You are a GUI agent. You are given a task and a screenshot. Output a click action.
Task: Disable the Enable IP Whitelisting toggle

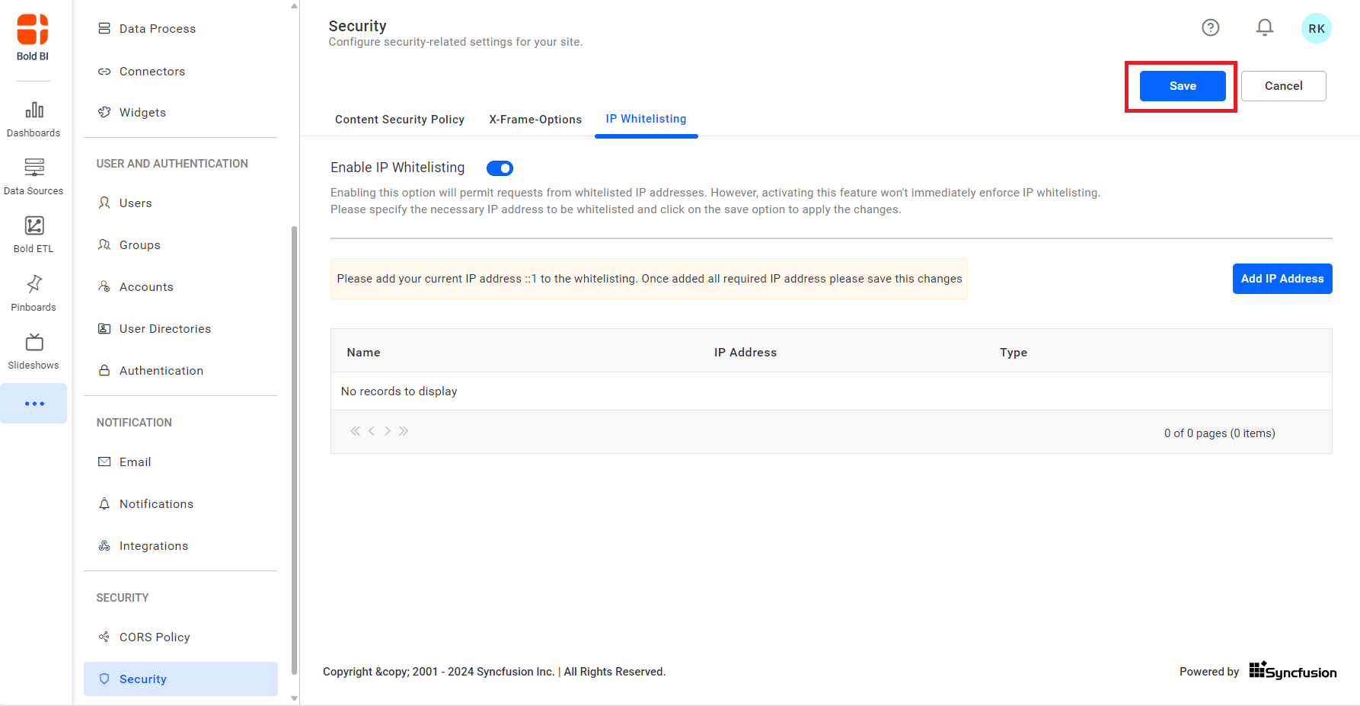[x=500, y=168]
